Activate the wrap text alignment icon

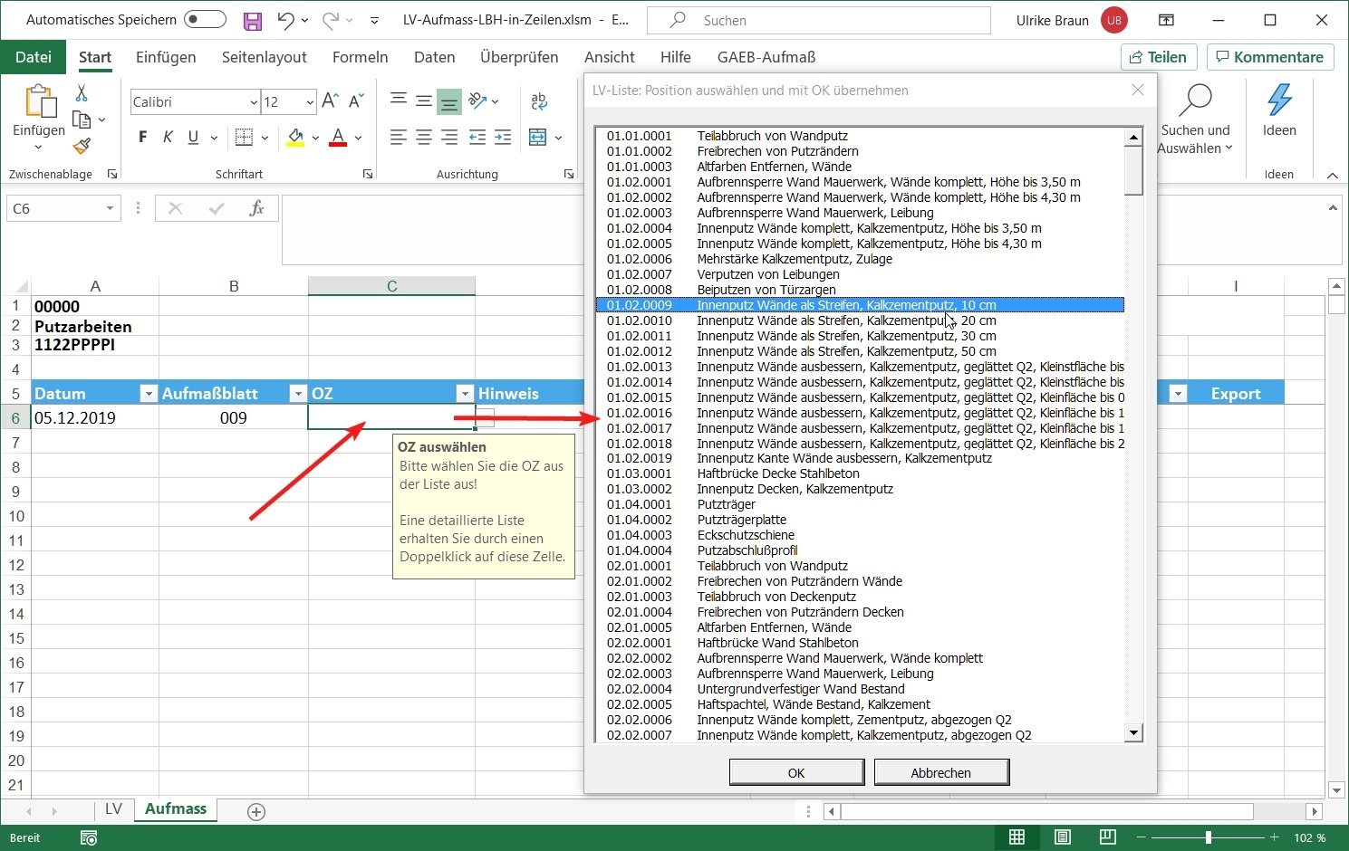(538, 101)
